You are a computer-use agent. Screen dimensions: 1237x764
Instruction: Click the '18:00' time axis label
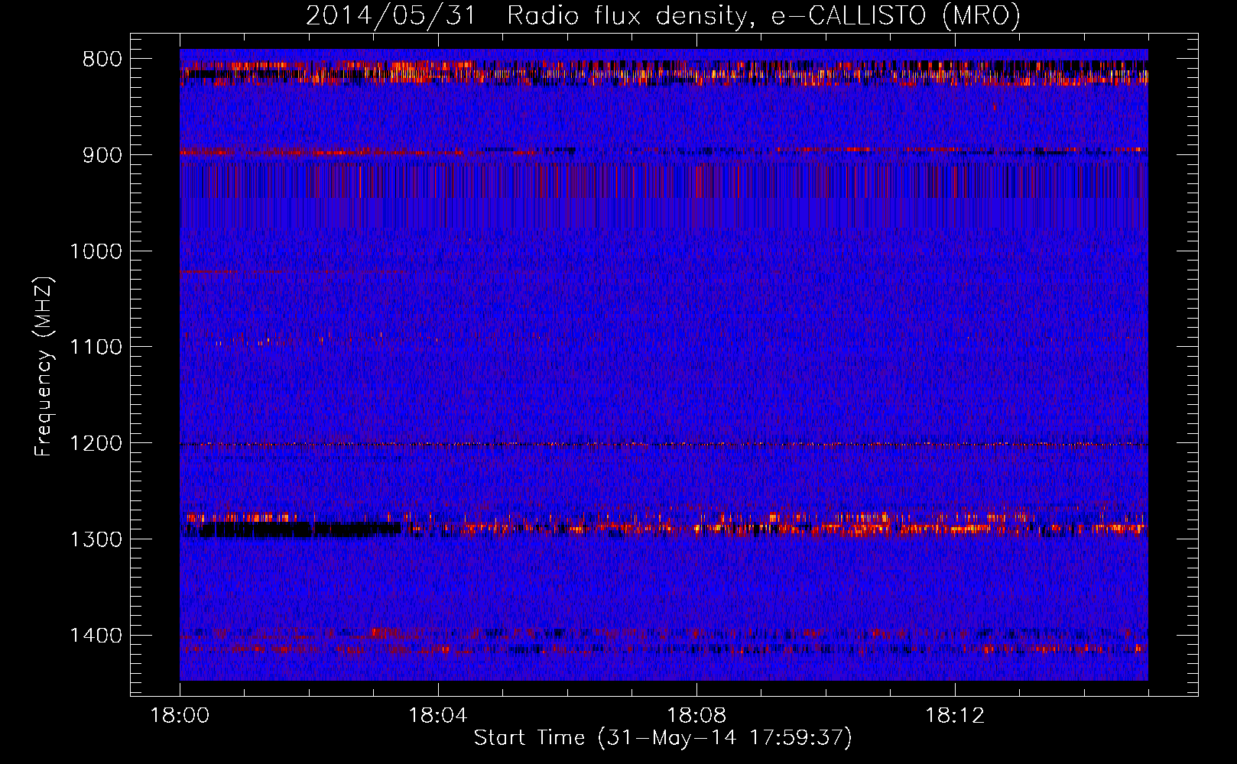coord(180,716)
